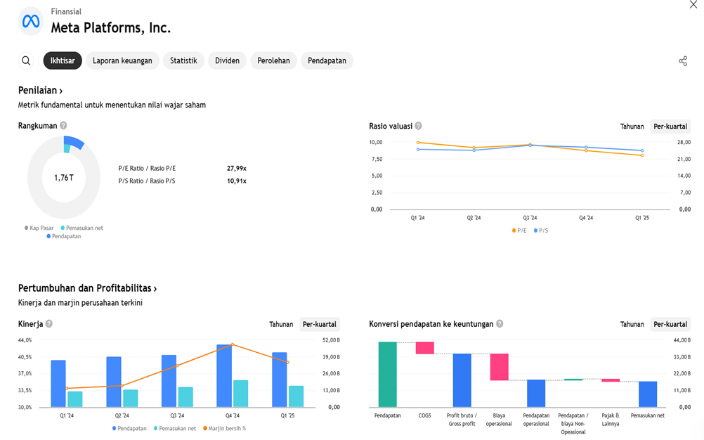
Task: Close the financial panel with X
Action: click(x=693, y=4)
